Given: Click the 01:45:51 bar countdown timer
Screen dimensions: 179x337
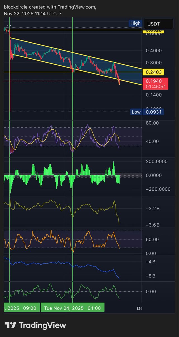Looking at the screenshot, I should pyautogui.click(x=156, y=87).
